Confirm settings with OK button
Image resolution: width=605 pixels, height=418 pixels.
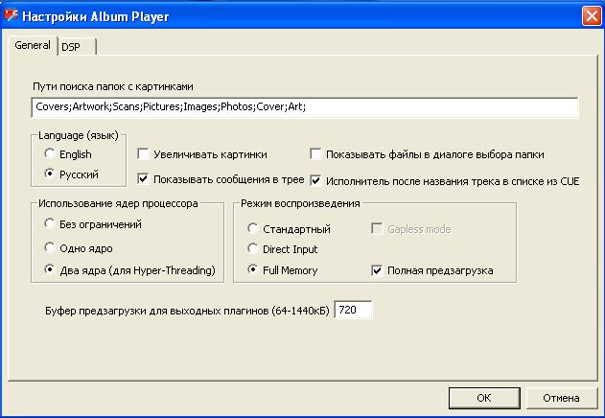click(484, 398)
